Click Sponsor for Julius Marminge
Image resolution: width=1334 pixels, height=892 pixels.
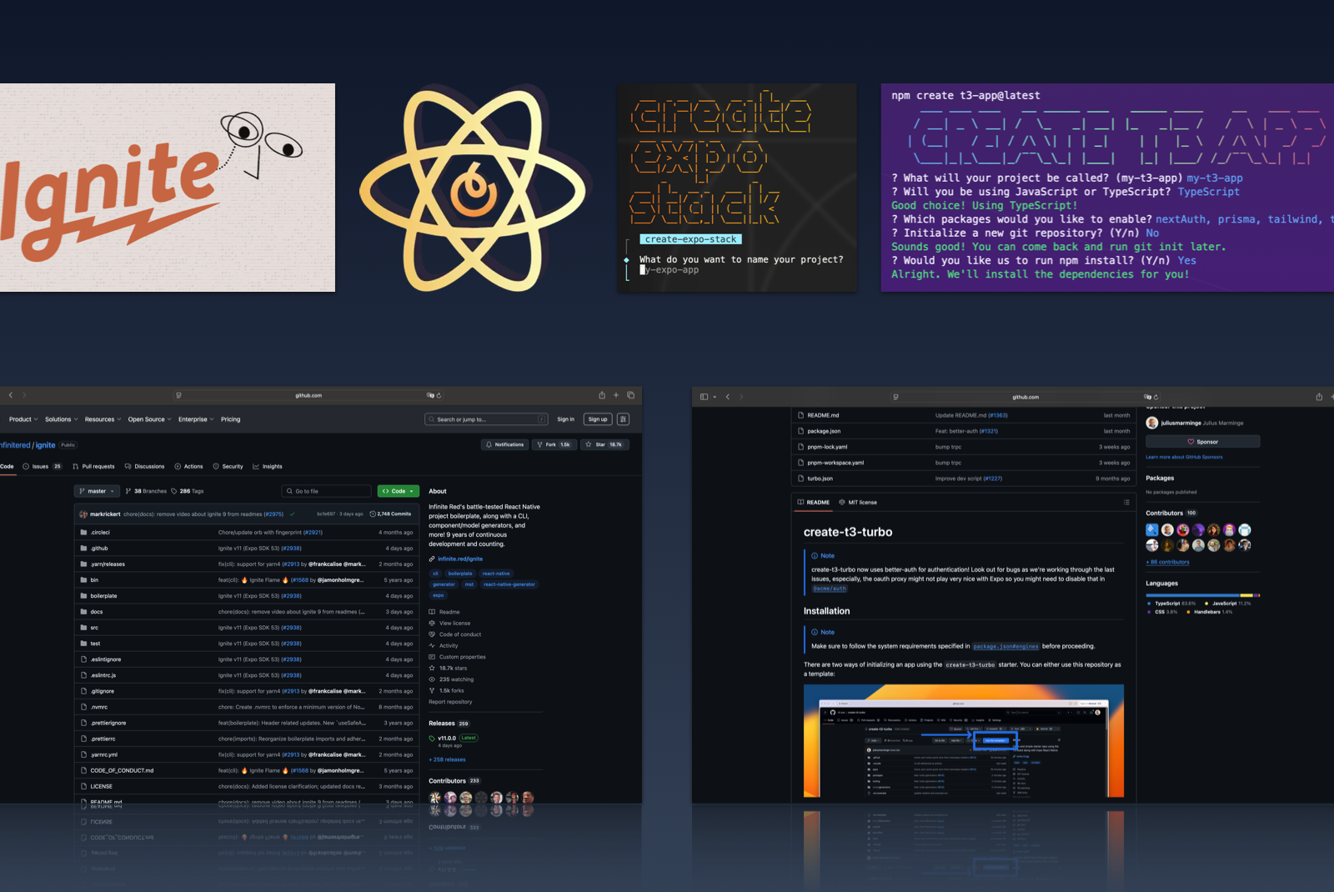pyautogui.click(x=1204, y=441)
